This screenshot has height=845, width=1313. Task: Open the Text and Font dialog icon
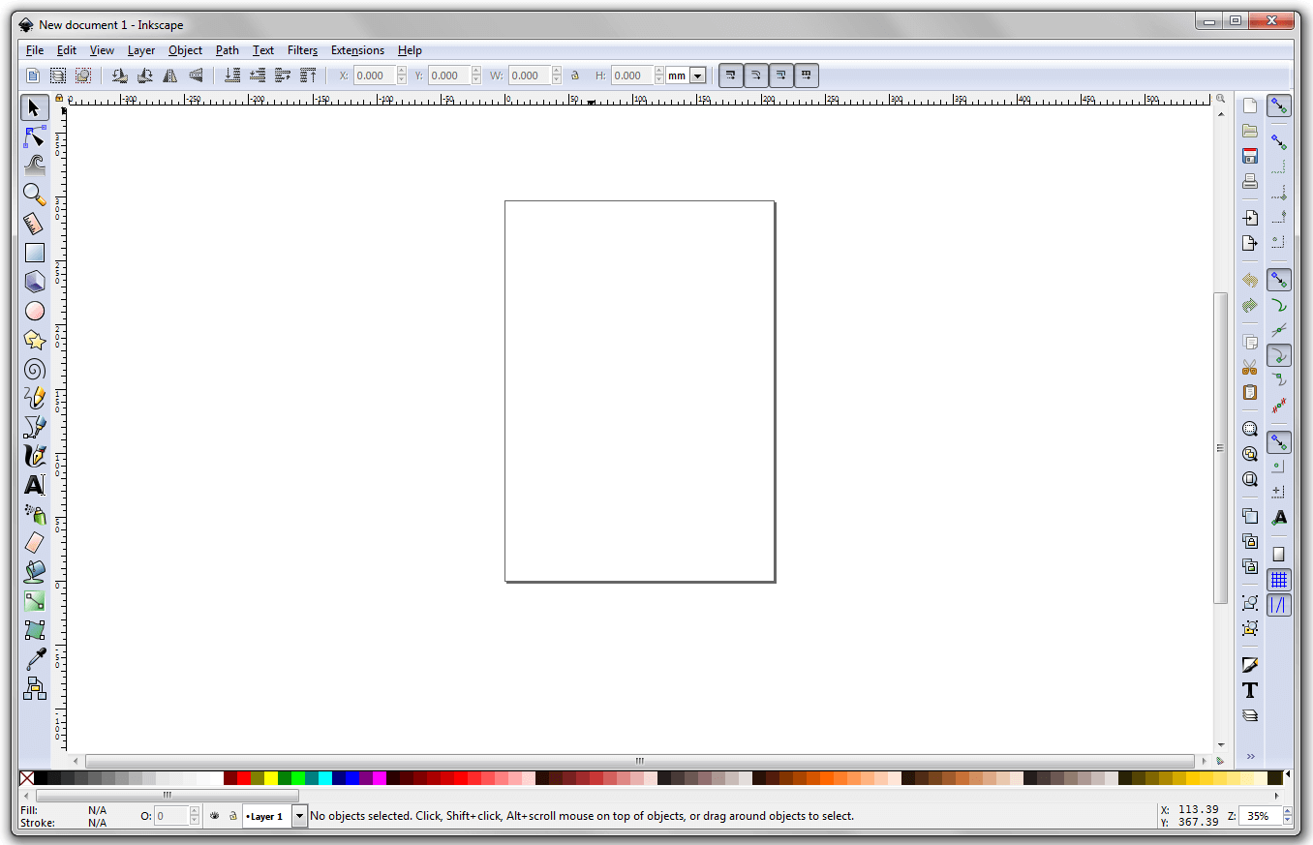coord(1250,690)
